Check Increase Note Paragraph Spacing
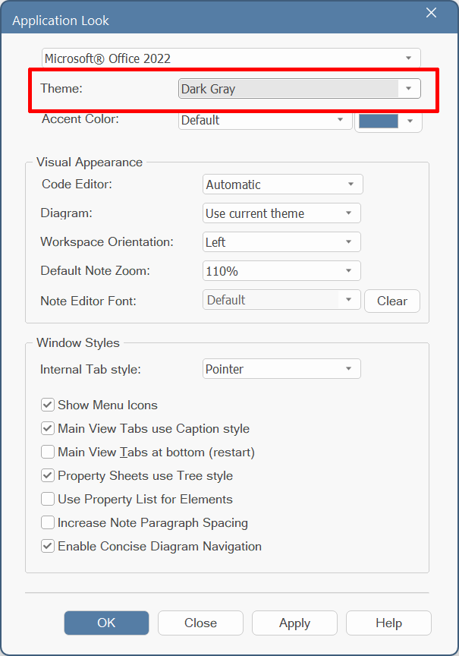 point(48,522)
